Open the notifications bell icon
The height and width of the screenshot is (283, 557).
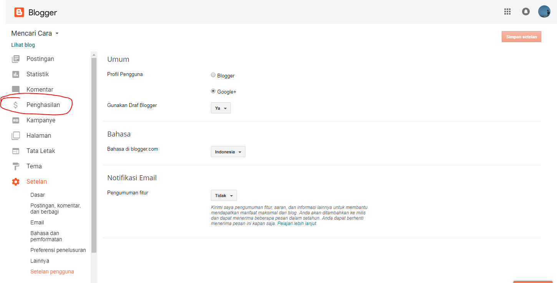pyautogui.click(x=526, y=12)
